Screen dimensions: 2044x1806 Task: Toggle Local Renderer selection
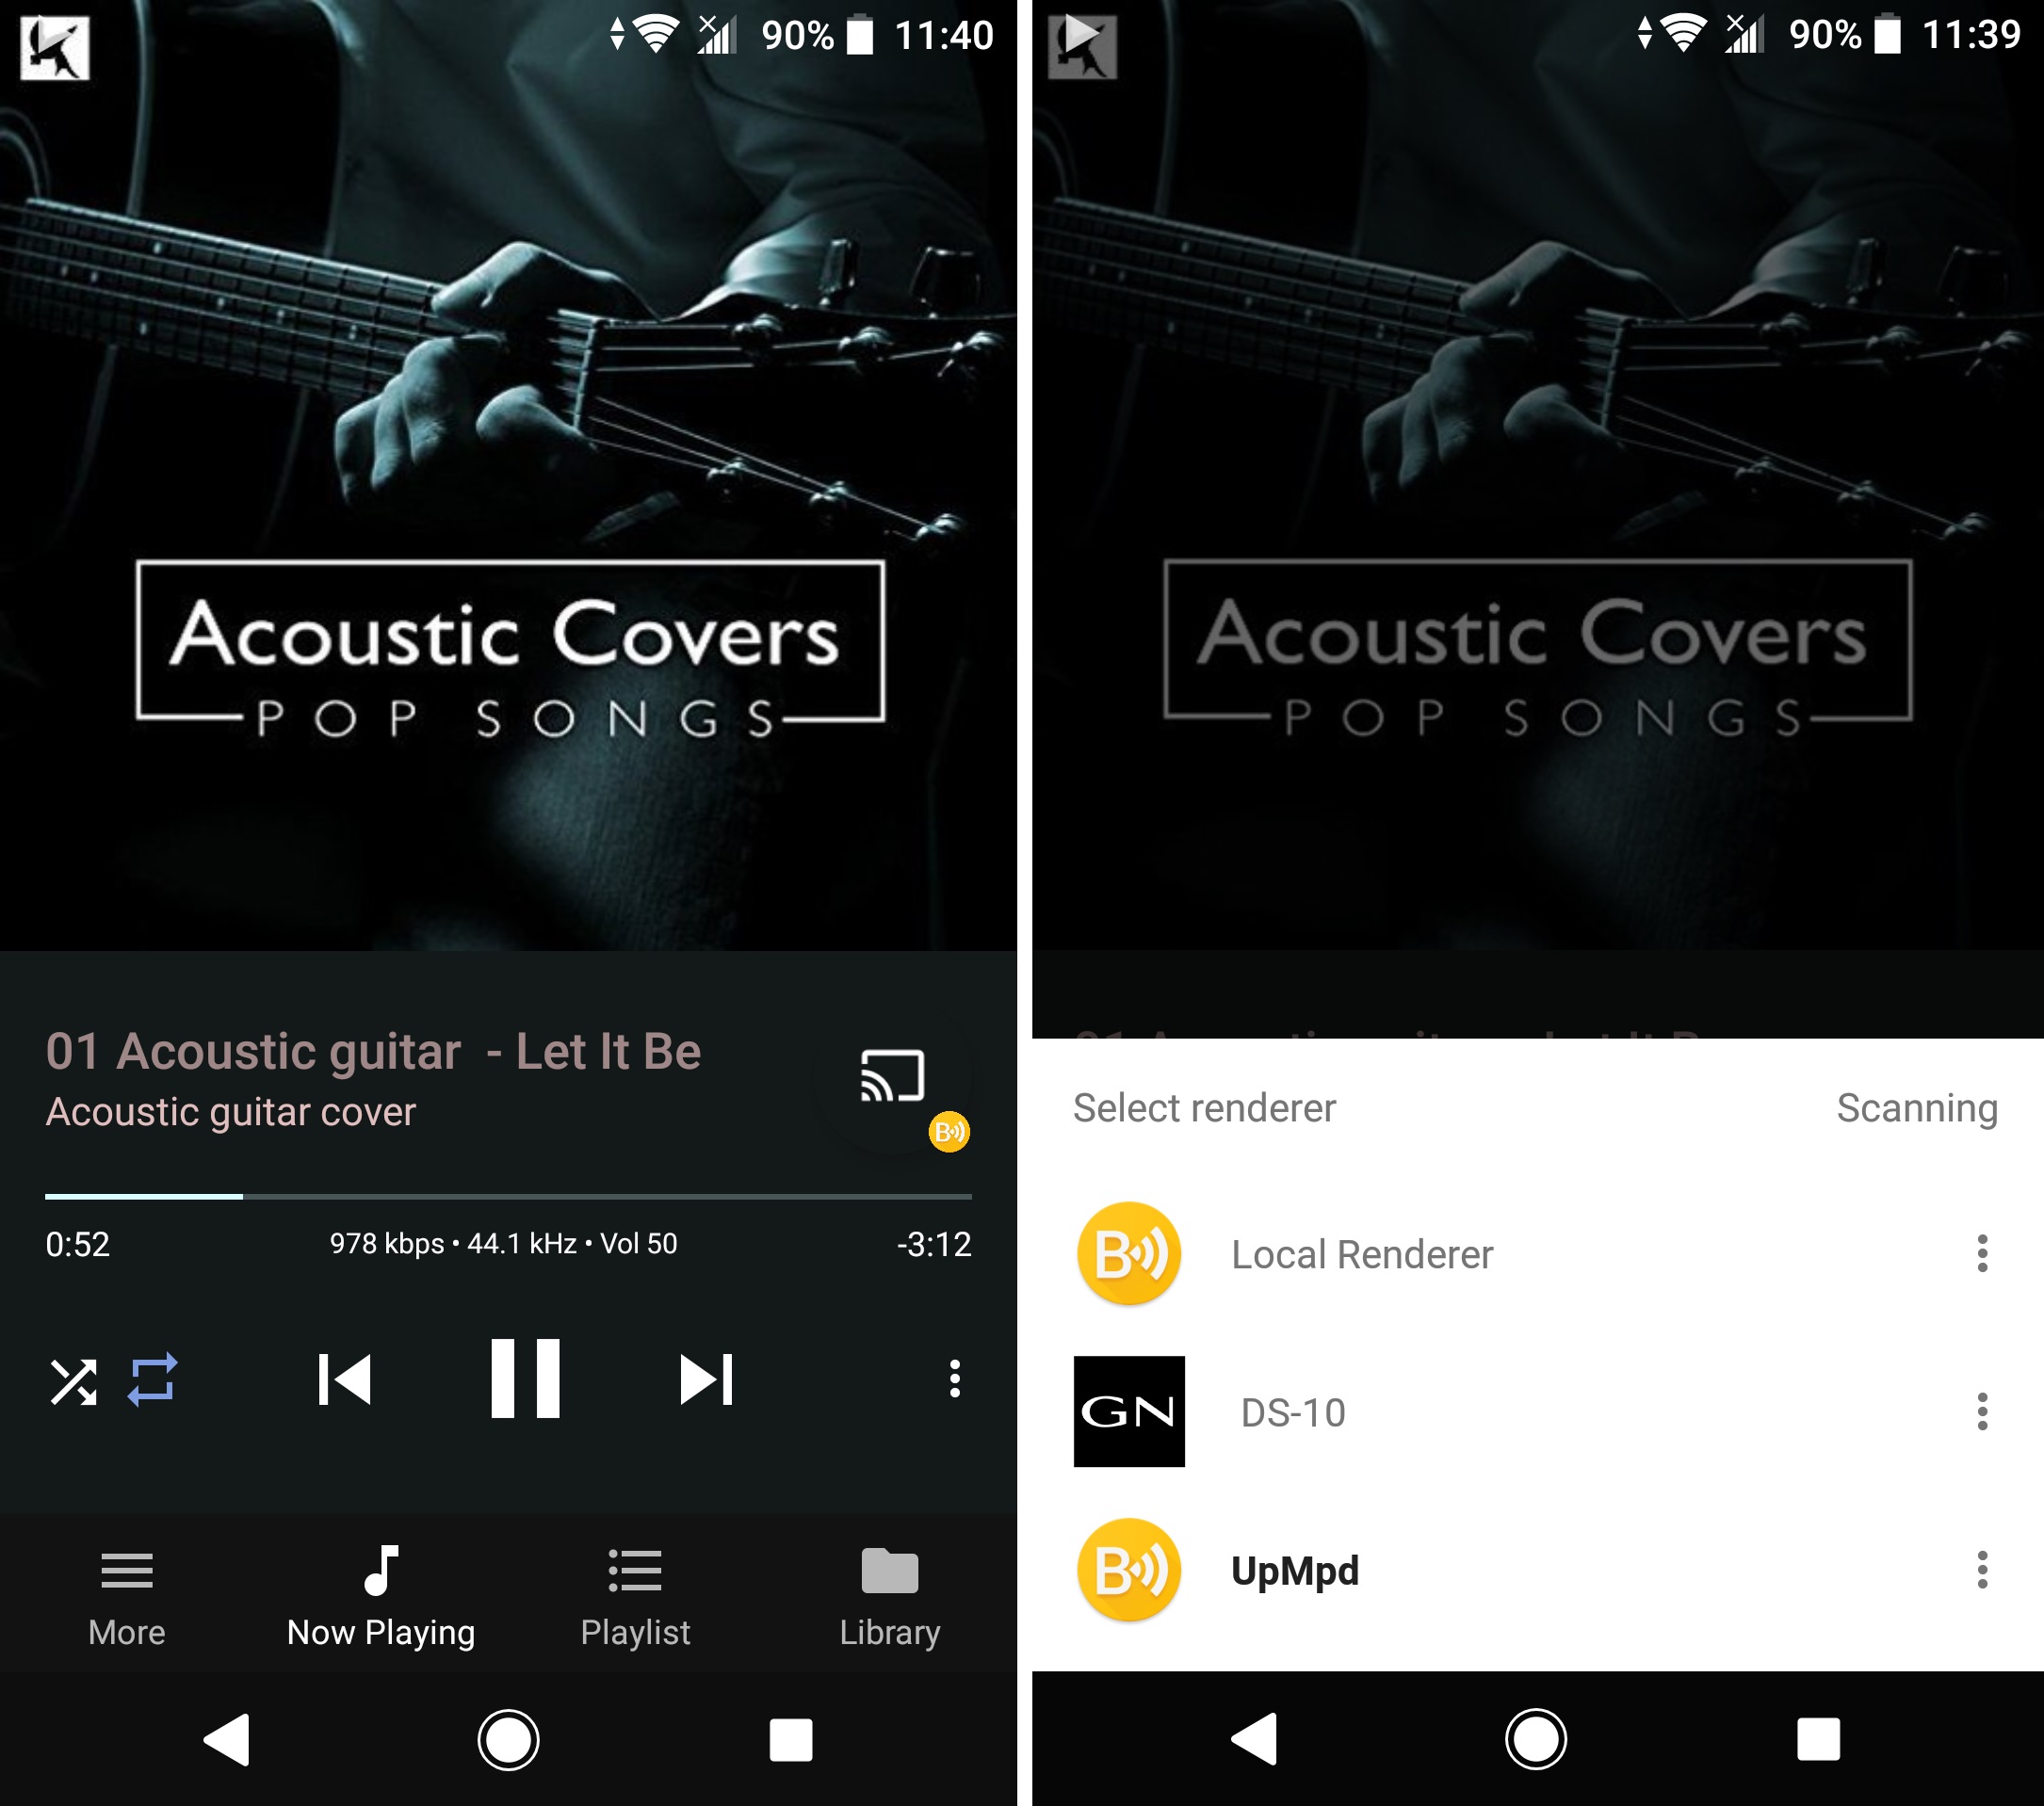pyautogui.click(x=1534, y=1255)
